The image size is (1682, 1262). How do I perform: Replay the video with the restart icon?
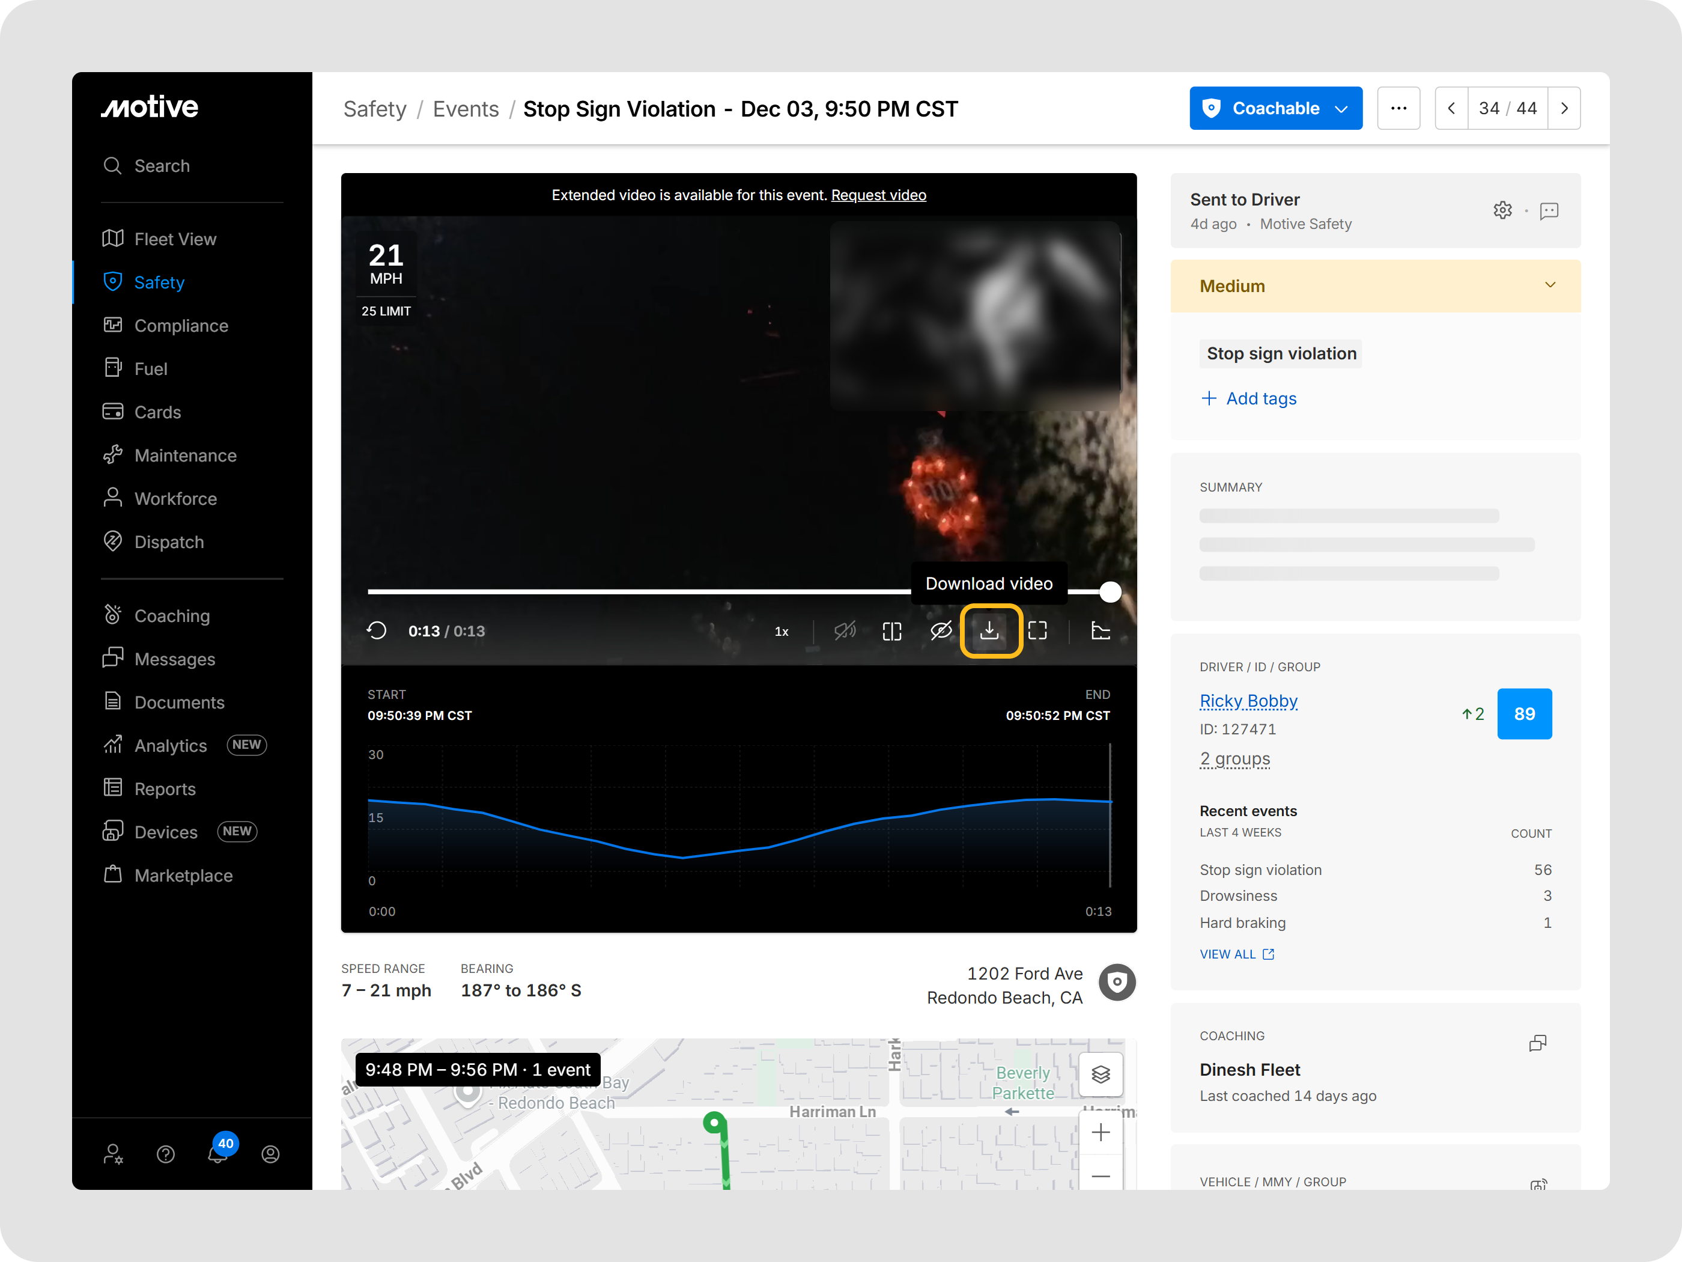(377, 630)
